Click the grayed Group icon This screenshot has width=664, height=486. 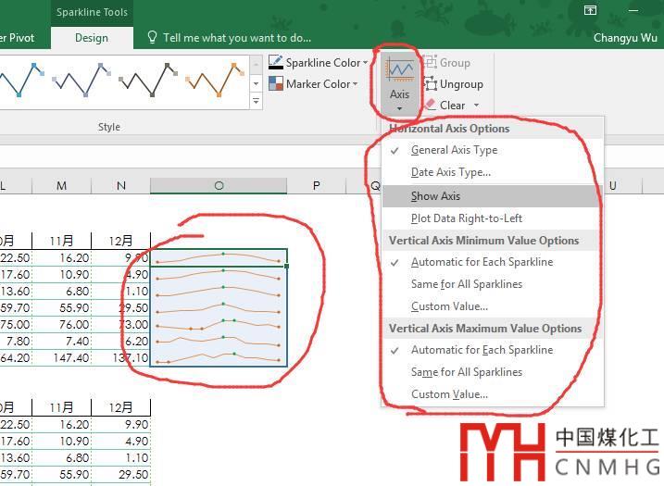(431, 63)
